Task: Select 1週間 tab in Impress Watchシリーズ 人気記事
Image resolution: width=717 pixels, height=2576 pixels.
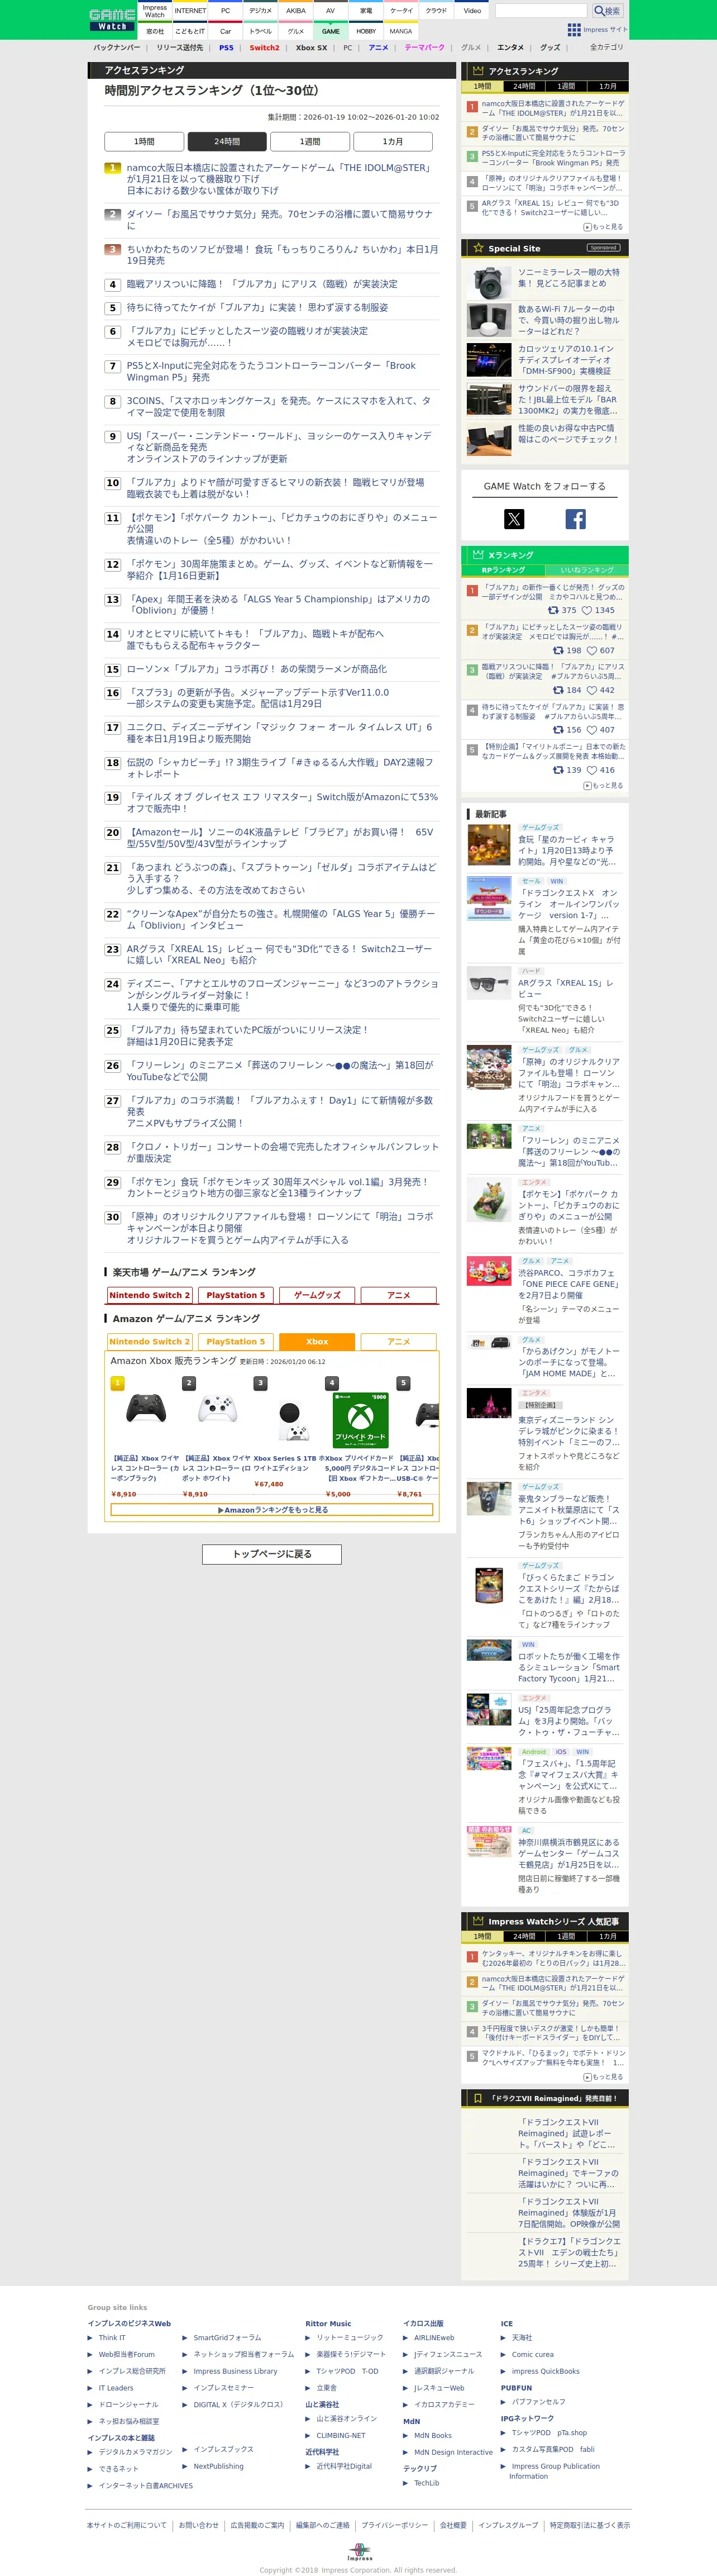Action: [x=566, y=1936]
